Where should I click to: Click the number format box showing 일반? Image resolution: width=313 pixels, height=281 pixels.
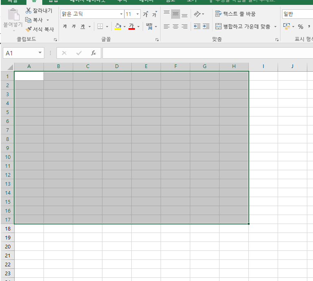(x=298, y=14)
